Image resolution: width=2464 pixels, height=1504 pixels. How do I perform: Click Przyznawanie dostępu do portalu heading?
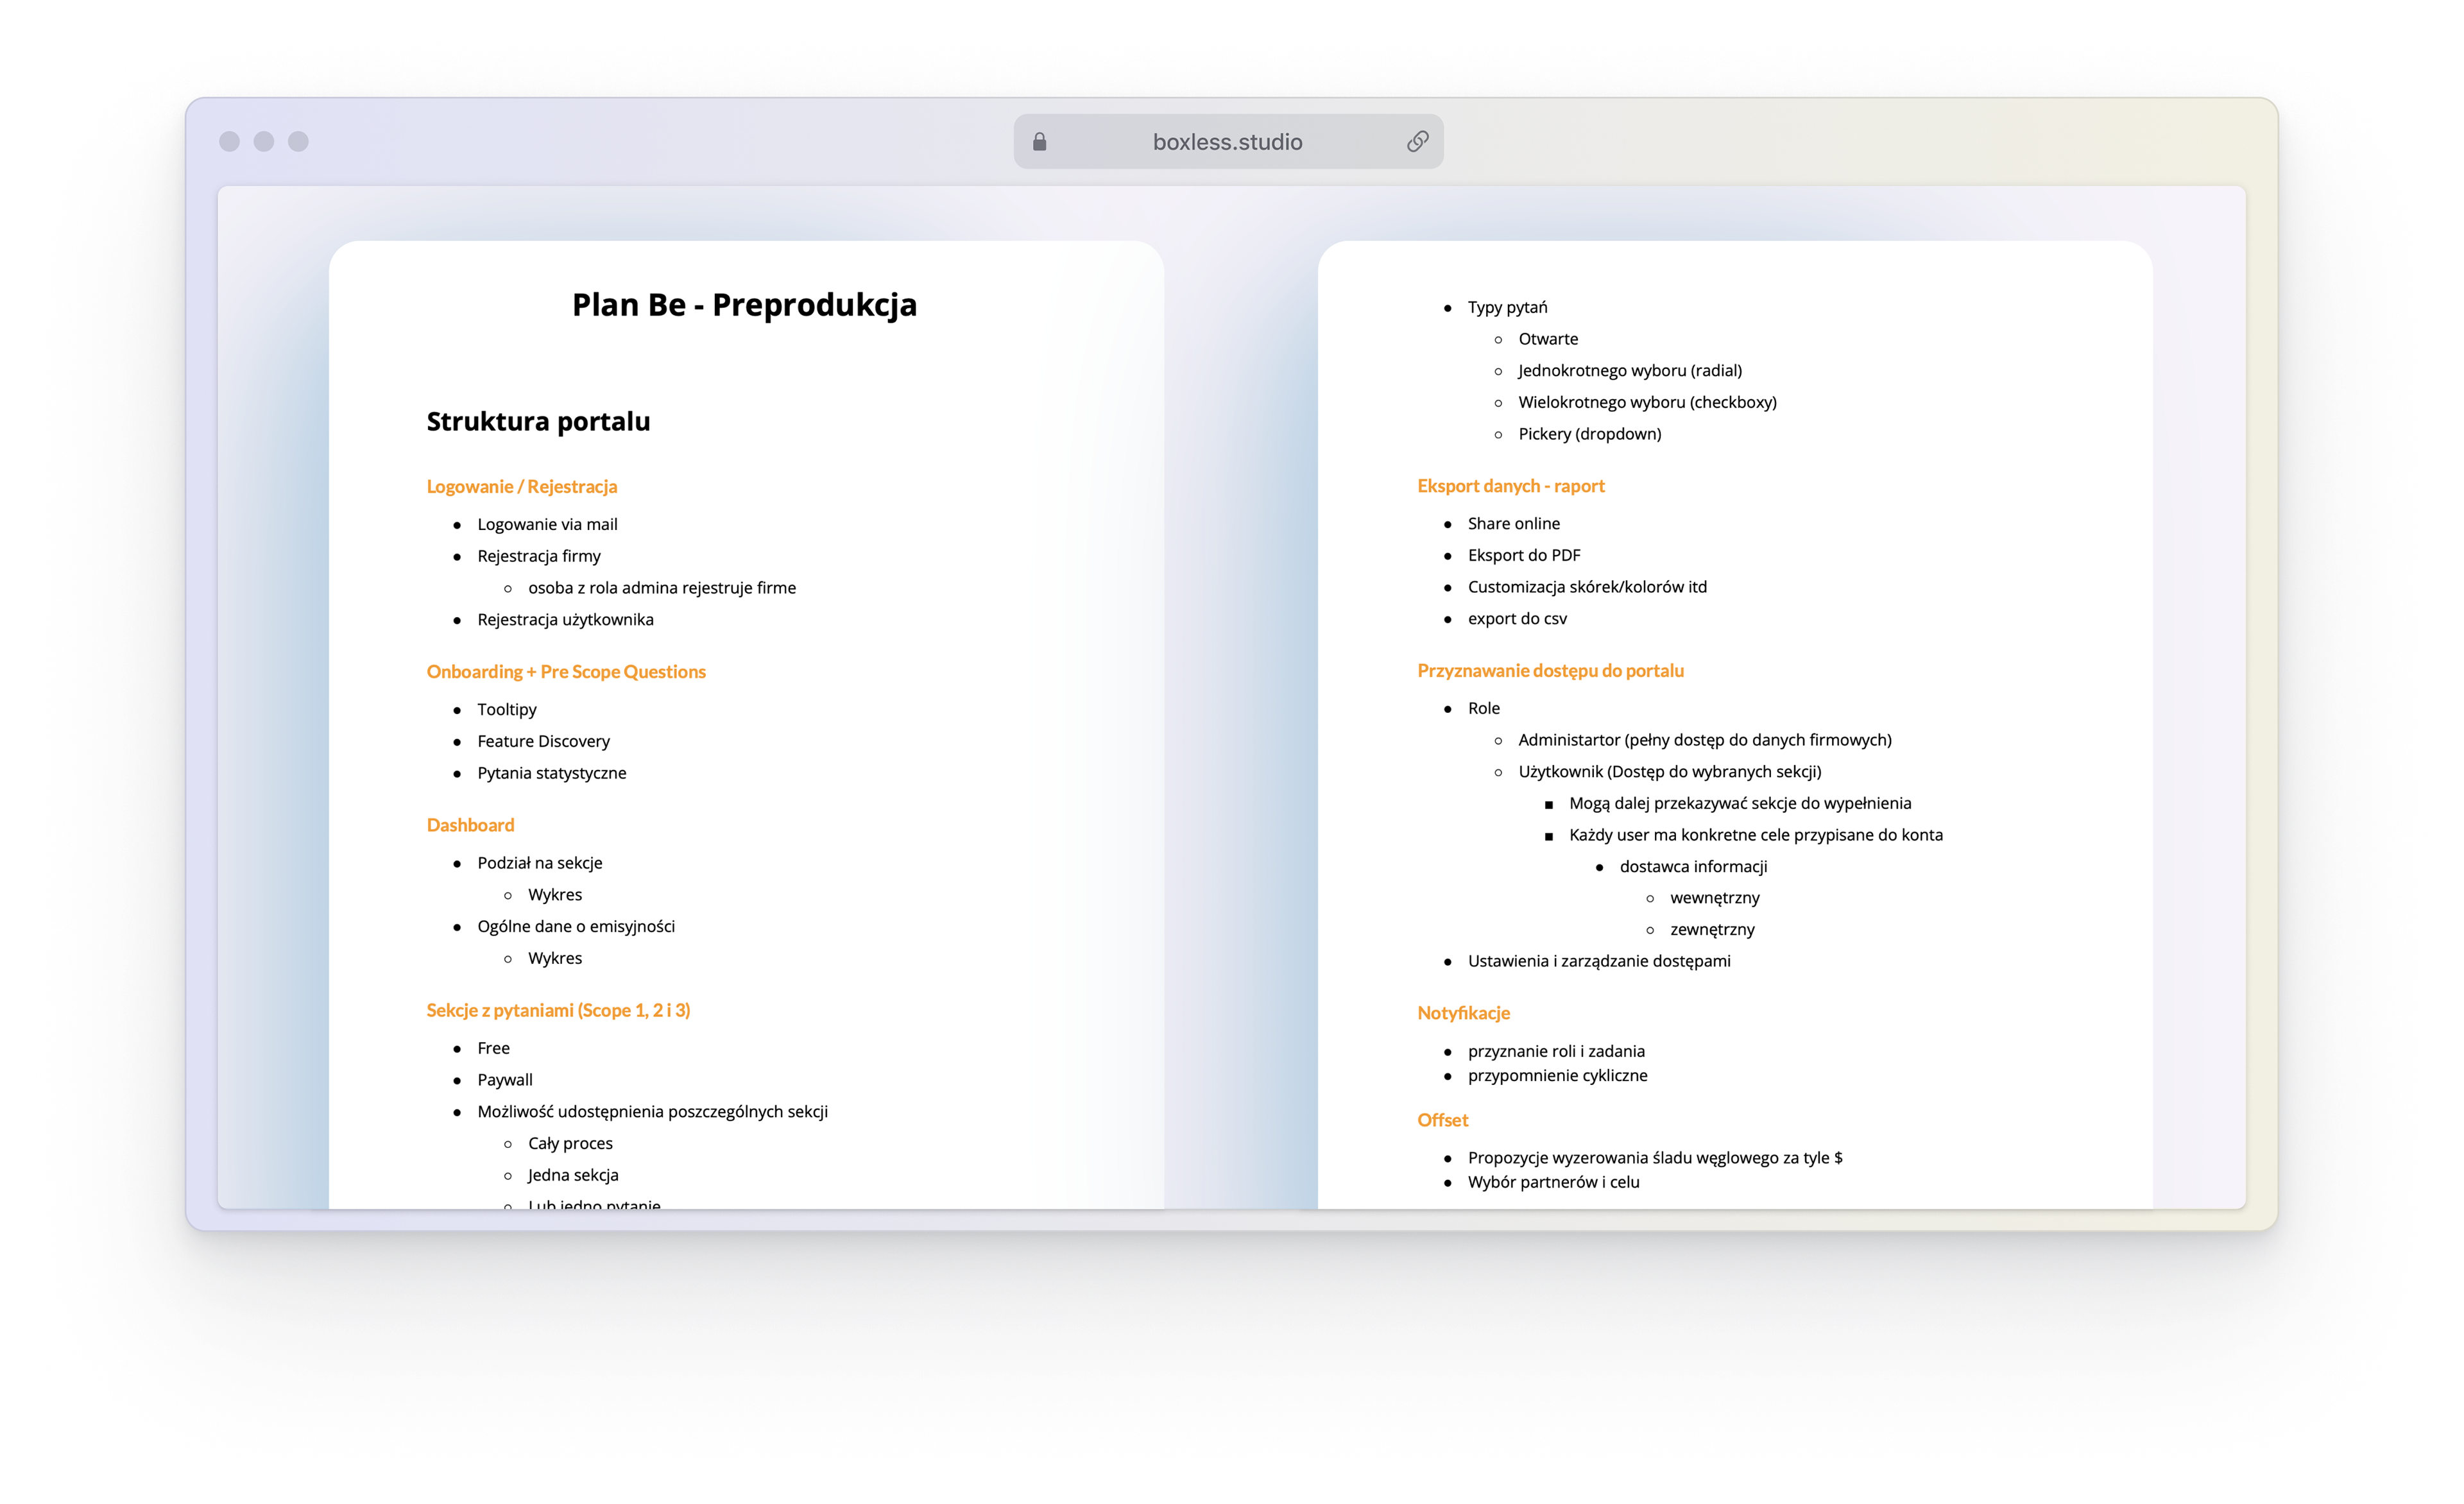coord(1550,671)
